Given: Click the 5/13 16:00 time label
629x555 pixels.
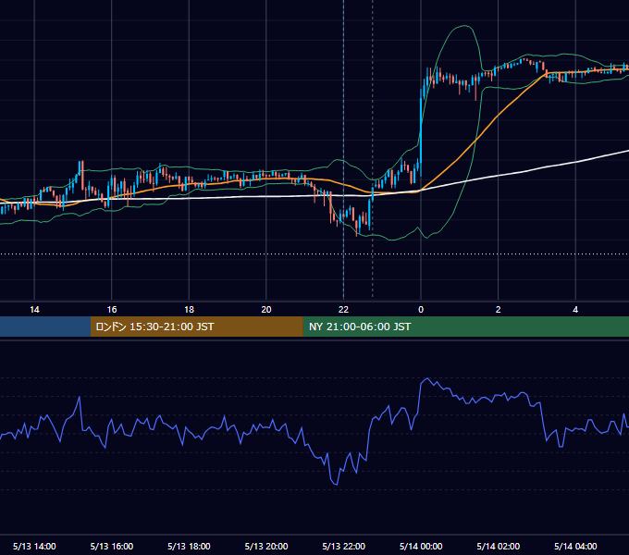Looking at the screenshot, I should coord(112,546).
